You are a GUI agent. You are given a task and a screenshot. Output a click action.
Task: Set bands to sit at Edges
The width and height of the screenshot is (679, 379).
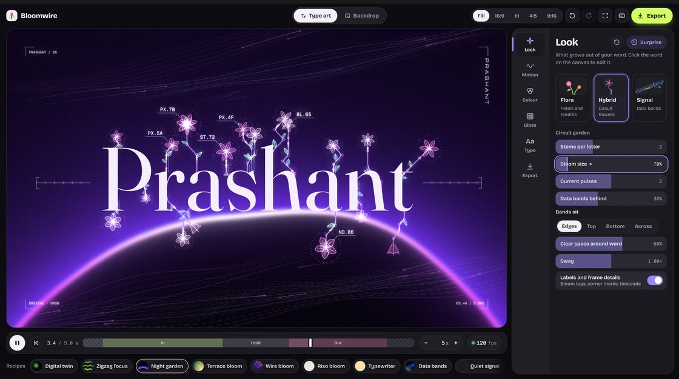tap(569, 226)
